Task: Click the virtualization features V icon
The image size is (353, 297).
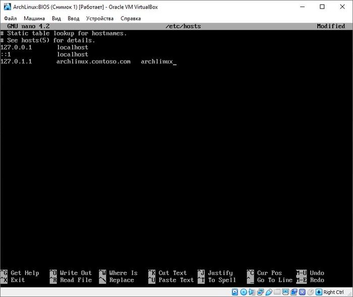Action: coord(302,292)
